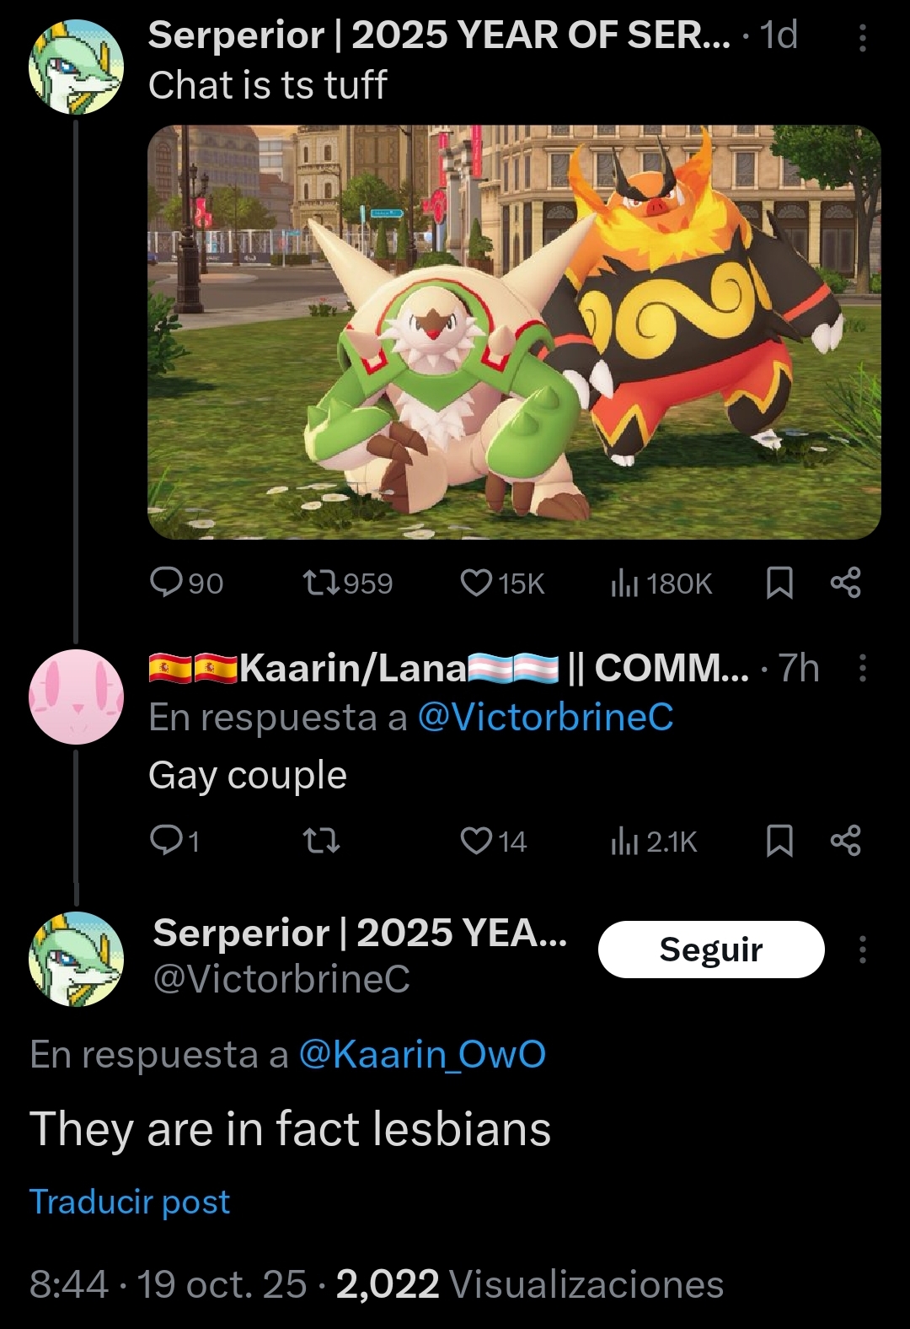Open more options beside the Seguir button
The width and height of the screenshot is (910, 1329).
(x=862, y=950)
